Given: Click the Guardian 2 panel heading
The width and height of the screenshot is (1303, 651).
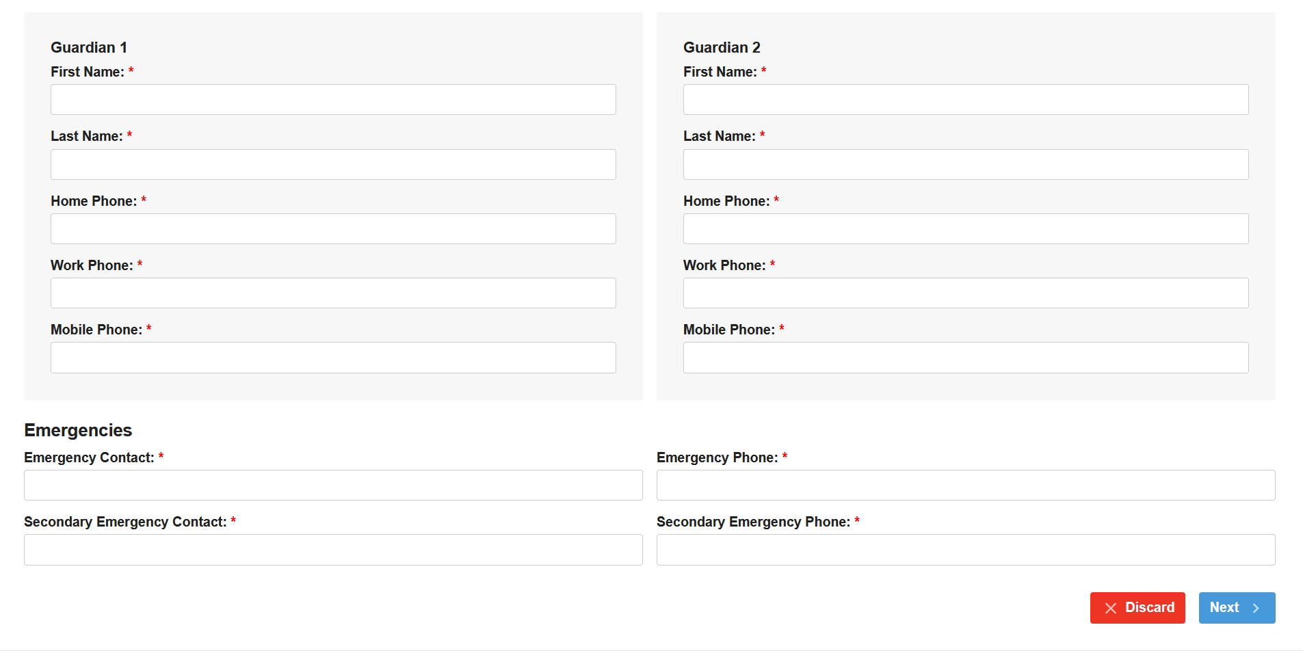Looking at the screenshot, I should (722, 47).
